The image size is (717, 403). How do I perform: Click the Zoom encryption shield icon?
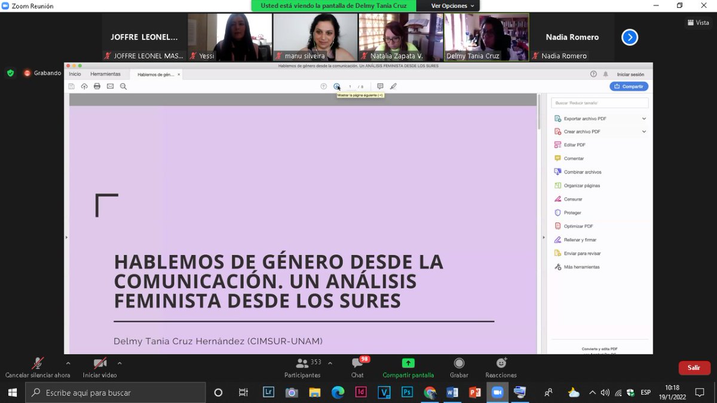(x=10, y=73)
